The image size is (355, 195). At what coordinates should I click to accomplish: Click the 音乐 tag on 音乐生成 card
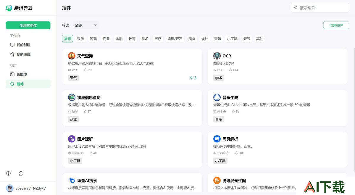219,119
